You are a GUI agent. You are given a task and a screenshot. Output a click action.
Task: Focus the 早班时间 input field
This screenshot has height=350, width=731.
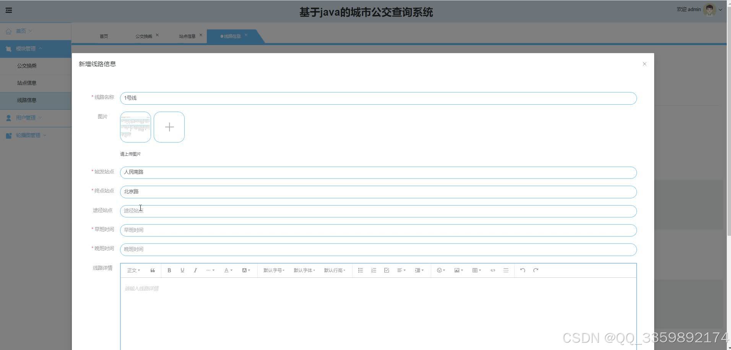coord(378,230)
